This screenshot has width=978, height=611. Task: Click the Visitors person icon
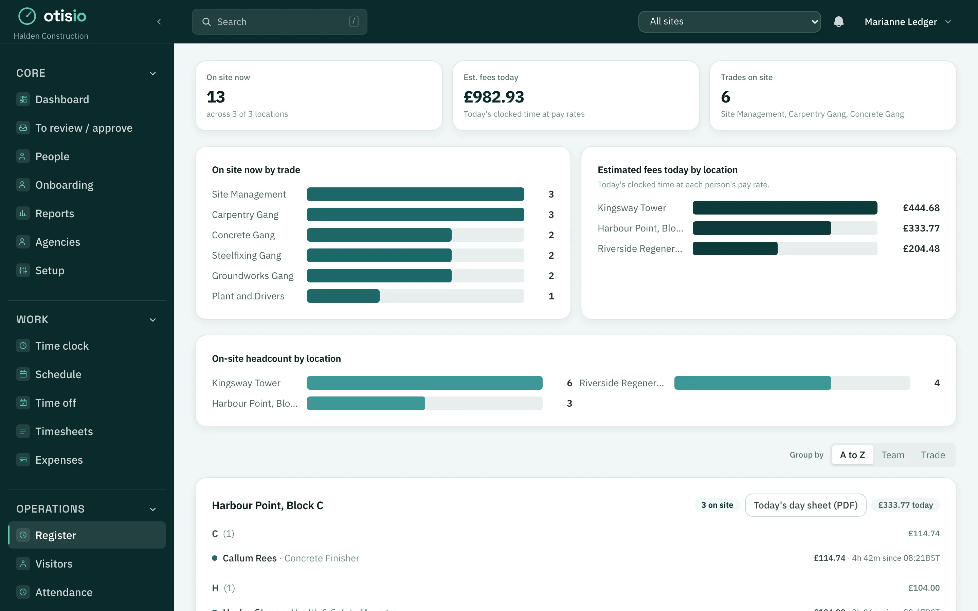pos(23,563)
